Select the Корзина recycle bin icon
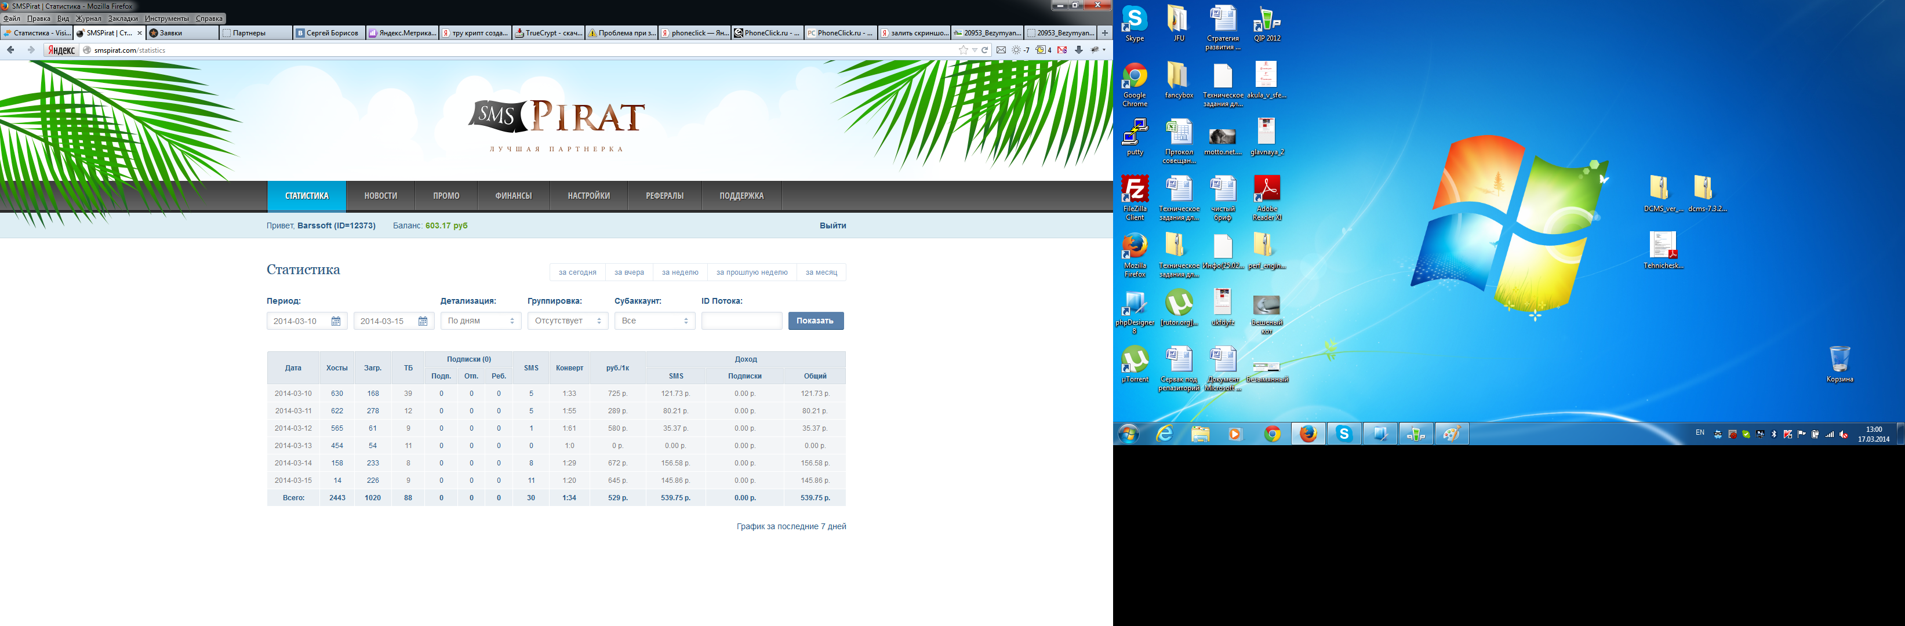The image size is (1905, 626). pos(1839,365)
